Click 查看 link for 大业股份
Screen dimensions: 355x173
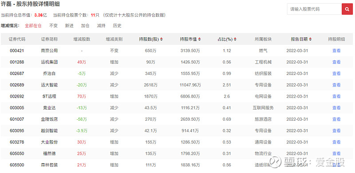tap(336, 142)
